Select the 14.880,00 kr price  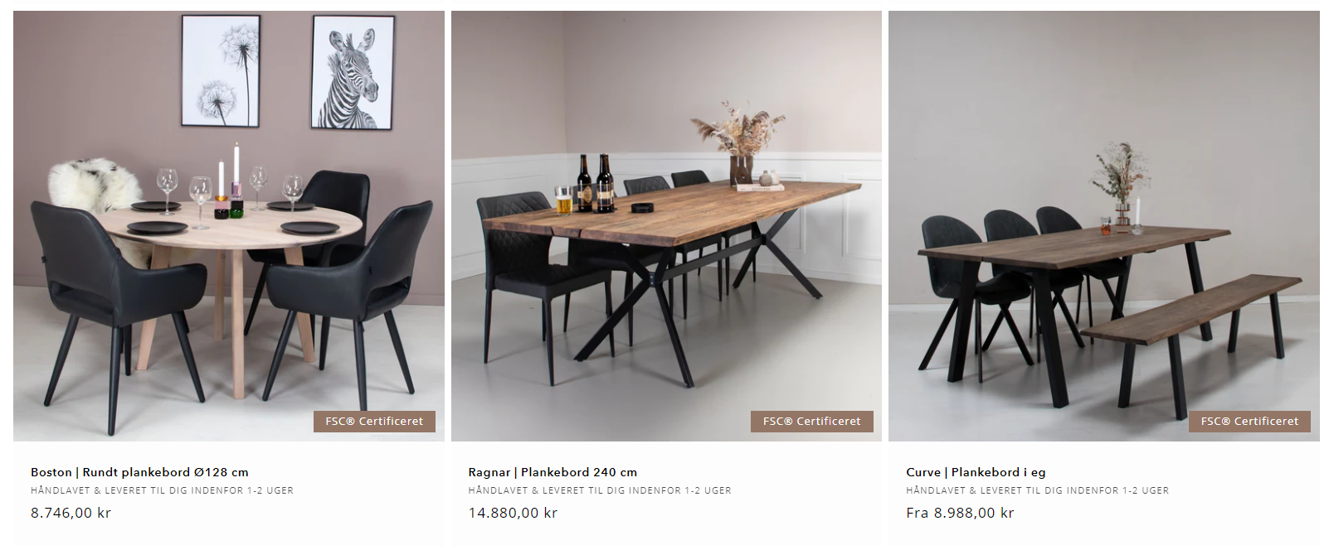(513, 513)
